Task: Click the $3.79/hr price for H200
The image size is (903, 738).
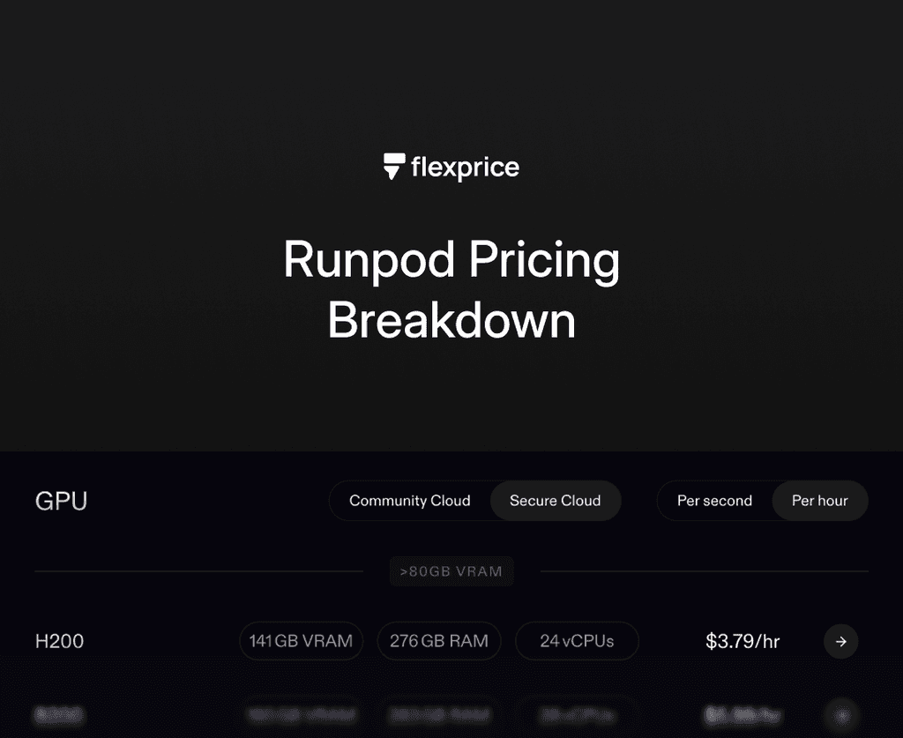Action: coord(743,641)
